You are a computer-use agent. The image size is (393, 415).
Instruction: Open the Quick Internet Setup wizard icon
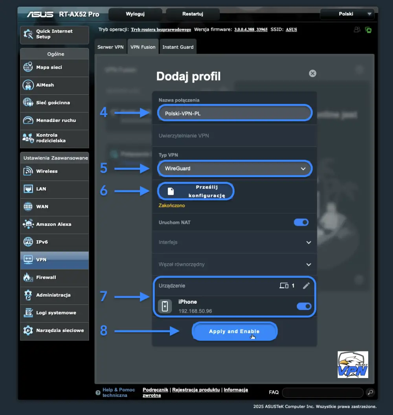[x=28, y=35]
